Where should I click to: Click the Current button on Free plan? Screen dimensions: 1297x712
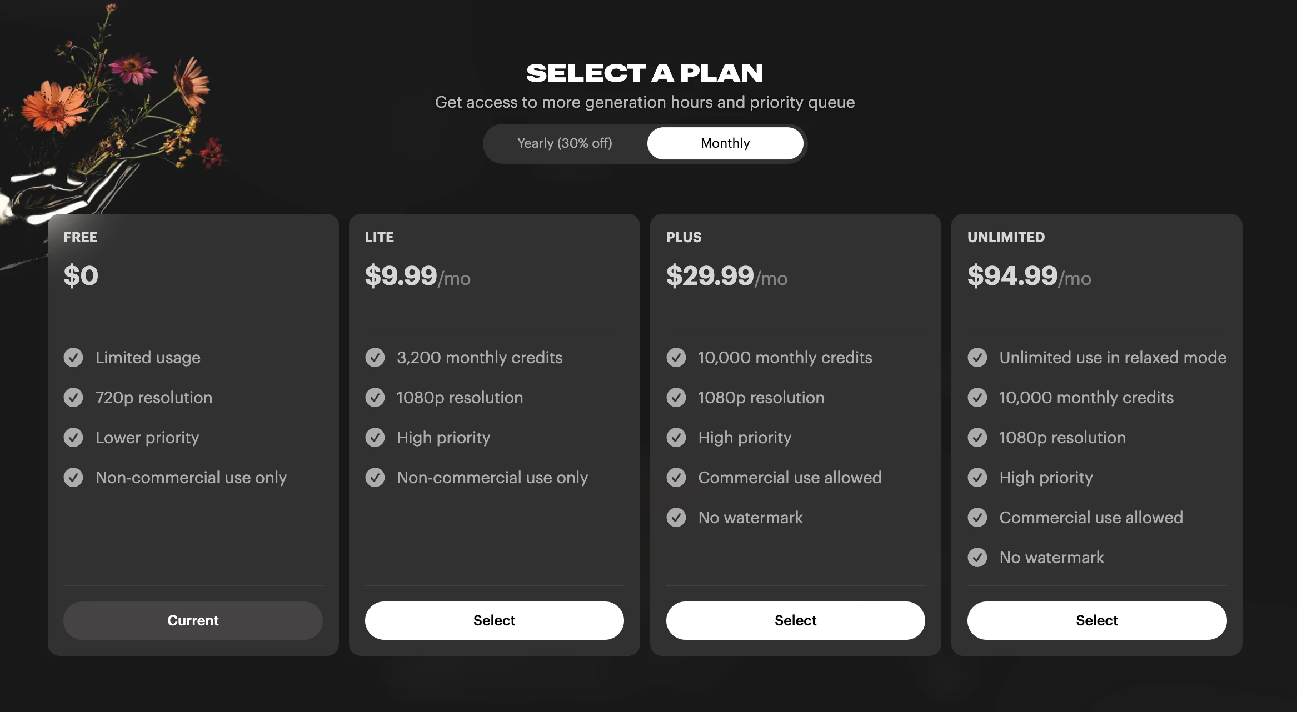(193, 620)
